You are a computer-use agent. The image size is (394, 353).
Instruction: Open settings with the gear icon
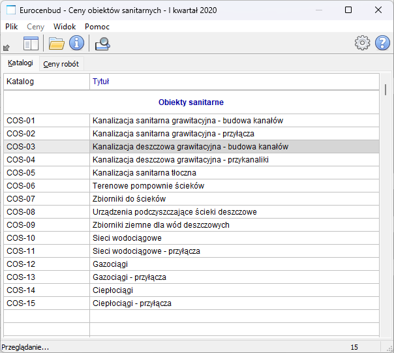[x=362, y=44]
